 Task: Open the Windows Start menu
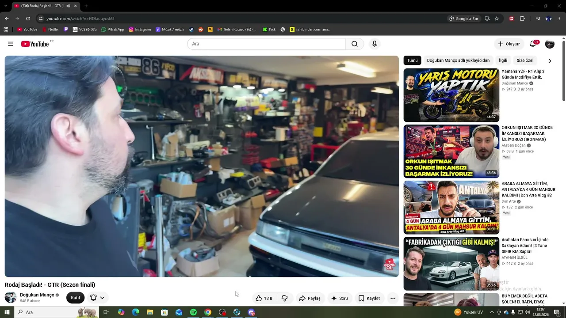coord(7,312)
